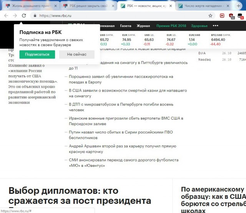Go back to the previous page
Image resolution: width=246 pixels, height=213 pixels.
[x=6, y=15]
